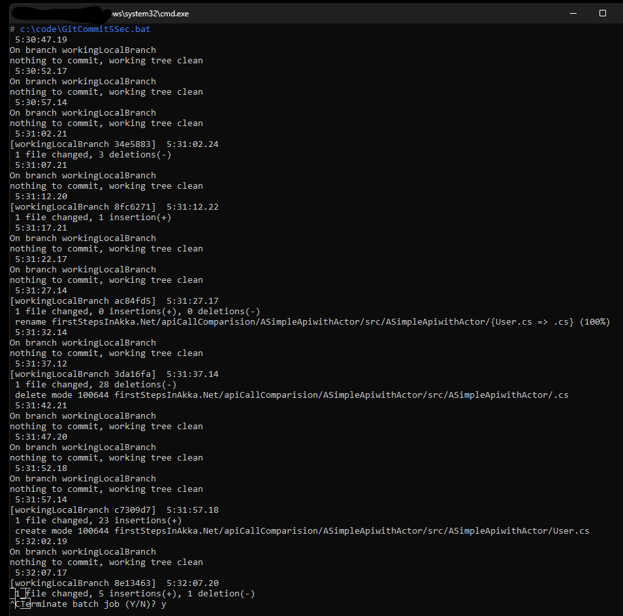Image resolution: width=623 pixels, height=616 pixels.
Task: Click commit line with hash 8e13463
Action: (114, 583)
